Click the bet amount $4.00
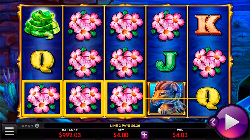Image resolution: width=250 pixels, height=140 pixels. pyautogui.click(x=121, y=135)
